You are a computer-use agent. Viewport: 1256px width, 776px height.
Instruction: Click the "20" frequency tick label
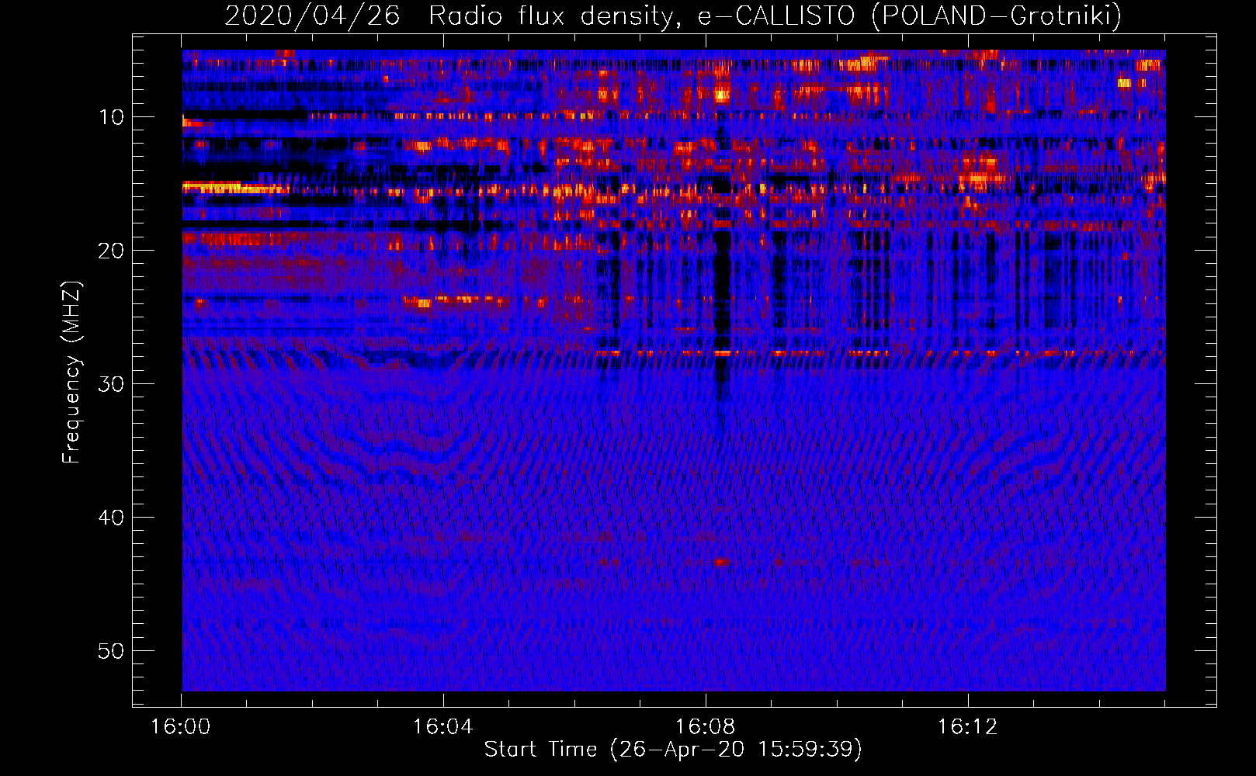coord(111,251)
